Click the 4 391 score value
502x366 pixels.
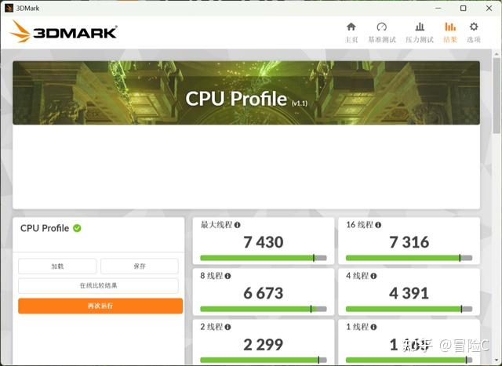(409, 293)
